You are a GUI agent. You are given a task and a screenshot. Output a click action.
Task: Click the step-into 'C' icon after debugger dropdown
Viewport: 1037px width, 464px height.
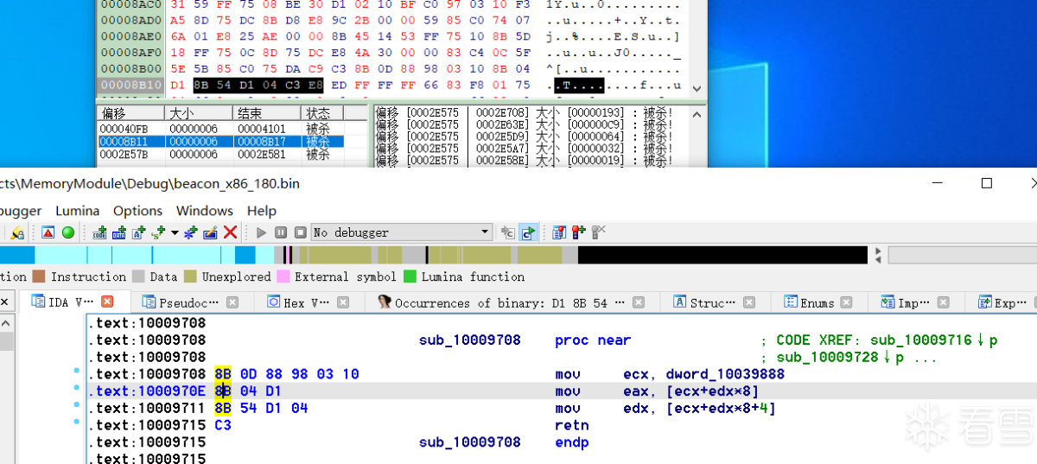pos(508,232)
